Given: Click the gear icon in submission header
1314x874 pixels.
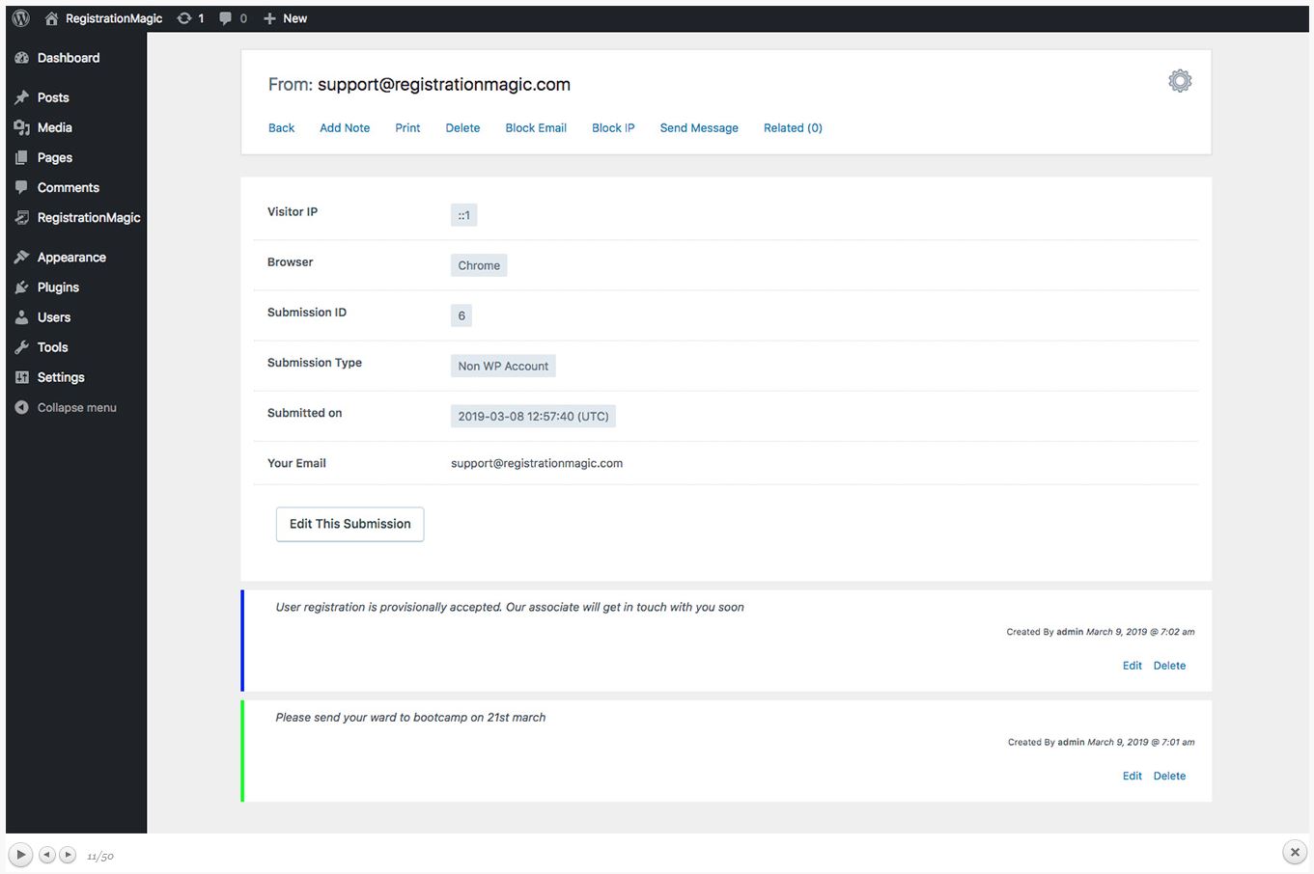Looking at the screenshot, I should coord(1180,81).
